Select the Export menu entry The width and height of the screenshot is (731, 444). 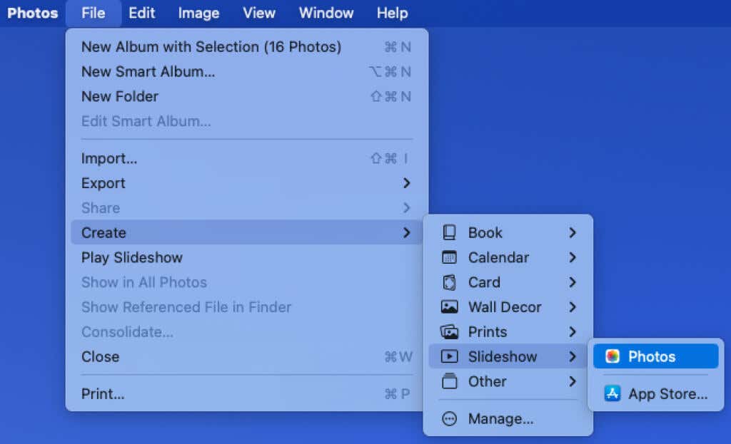pos(246,183)
